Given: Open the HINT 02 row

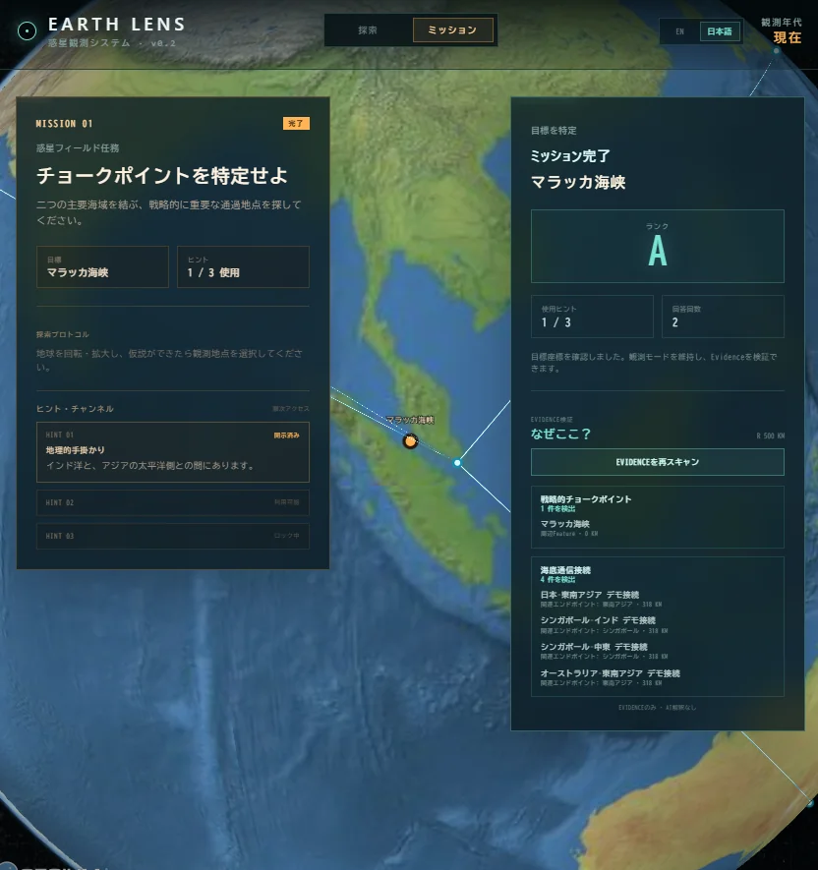Looking at the screenshot, I should (173, 502).
